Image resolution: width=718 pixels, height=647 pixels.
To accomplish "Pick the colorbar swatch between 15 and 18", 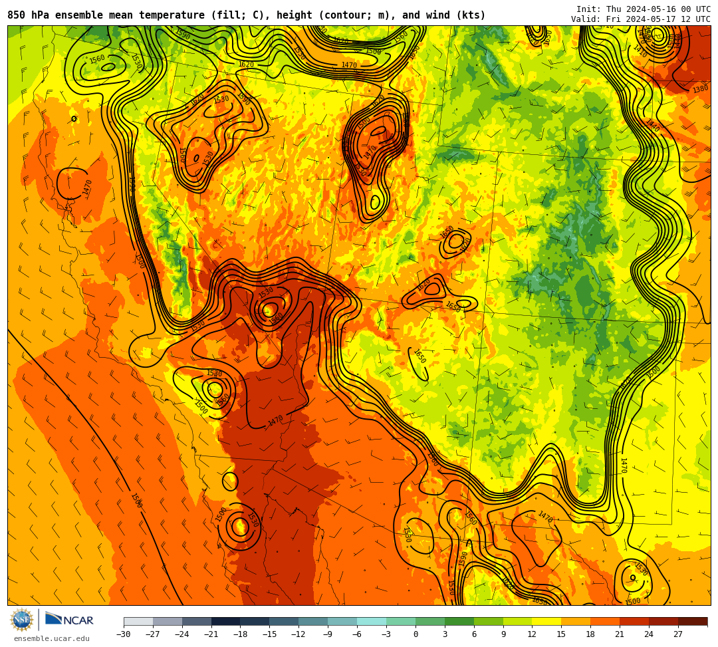I will tap(576, 621).
